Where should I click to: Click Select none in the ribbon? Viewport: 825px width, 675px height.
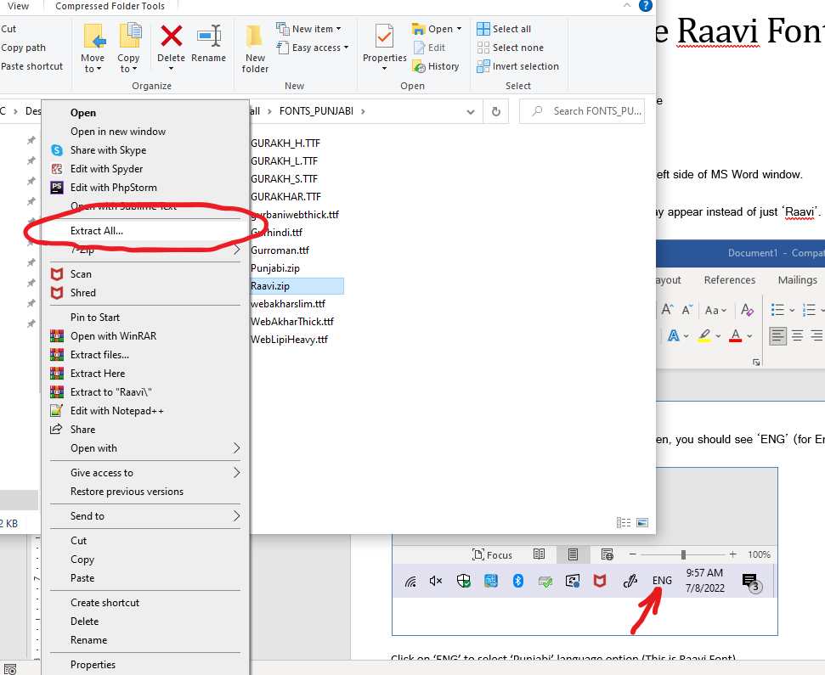click(x=511, y=48)
